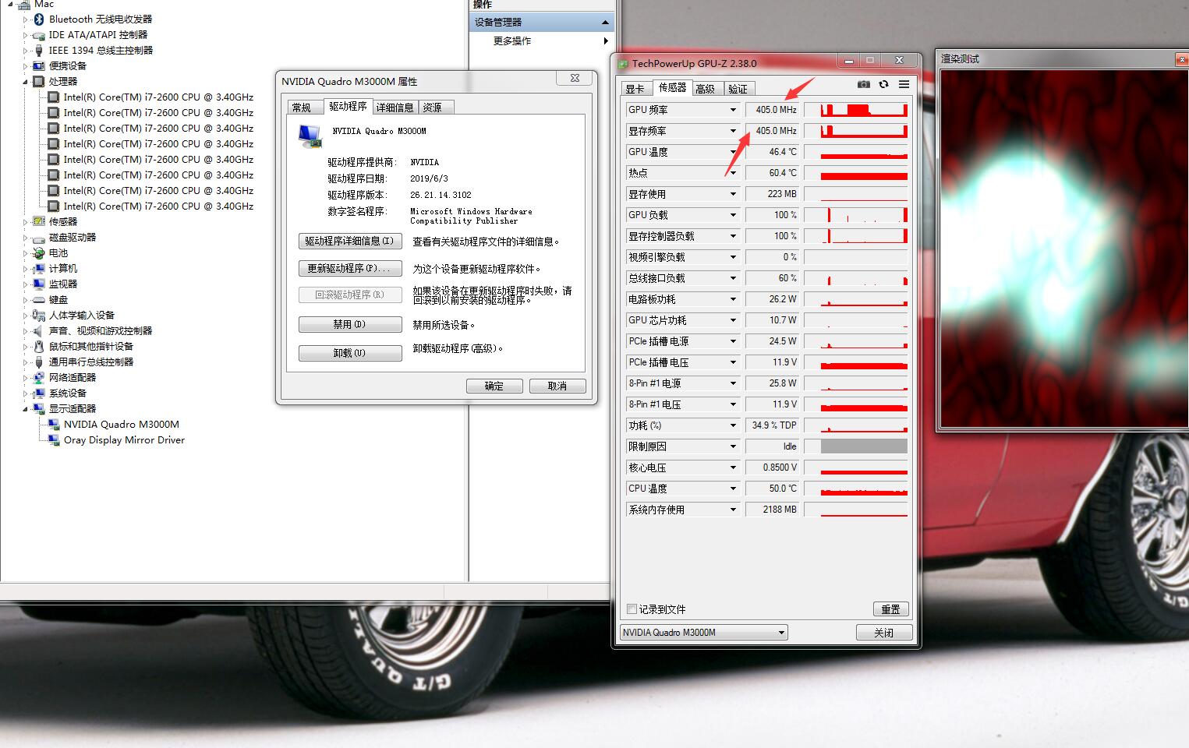Open the NVIDIA Quadro M3000M GPU selector

(704, 632)
